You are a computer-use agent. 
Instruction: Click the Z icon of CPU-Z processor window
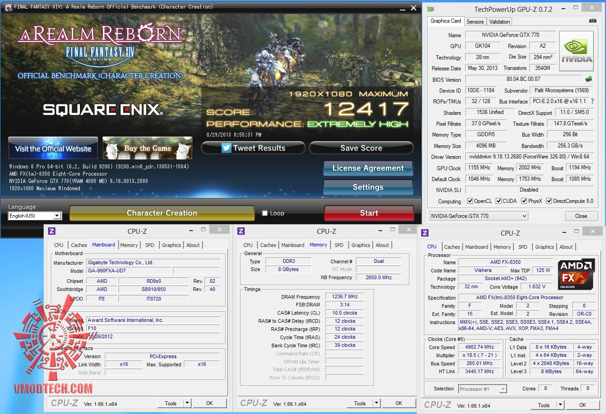tap(425, 233)
